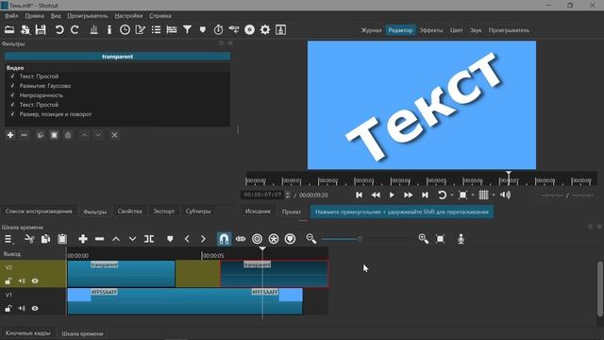Paste clip in timeline toolbar

62,239
